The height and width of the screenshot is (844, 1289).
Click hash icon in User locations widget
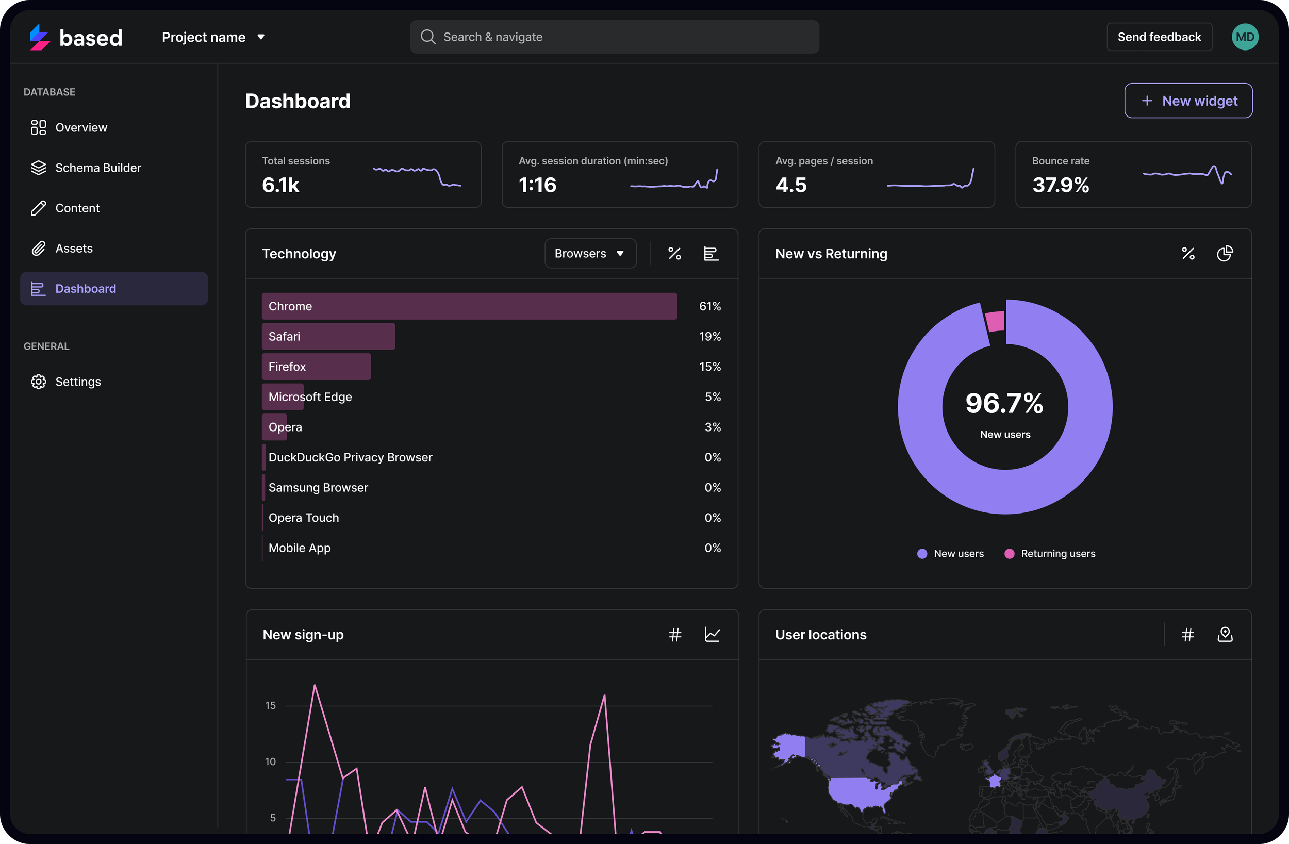click(1188, 634)
